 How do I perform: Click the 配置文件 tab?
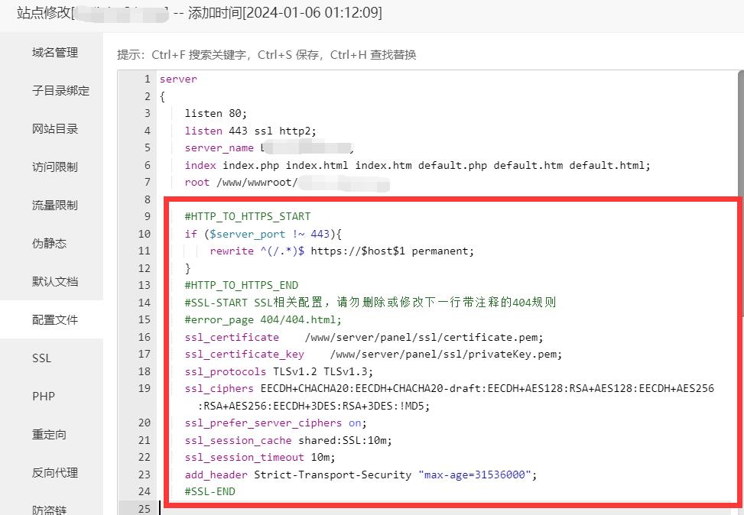click(55, 320)
